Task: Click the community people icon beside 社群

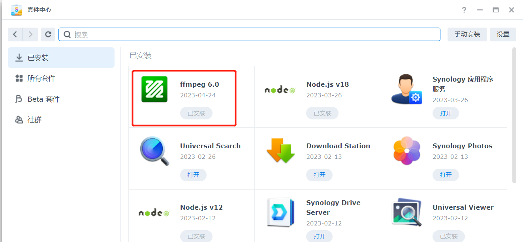Action: click(19, 120)
